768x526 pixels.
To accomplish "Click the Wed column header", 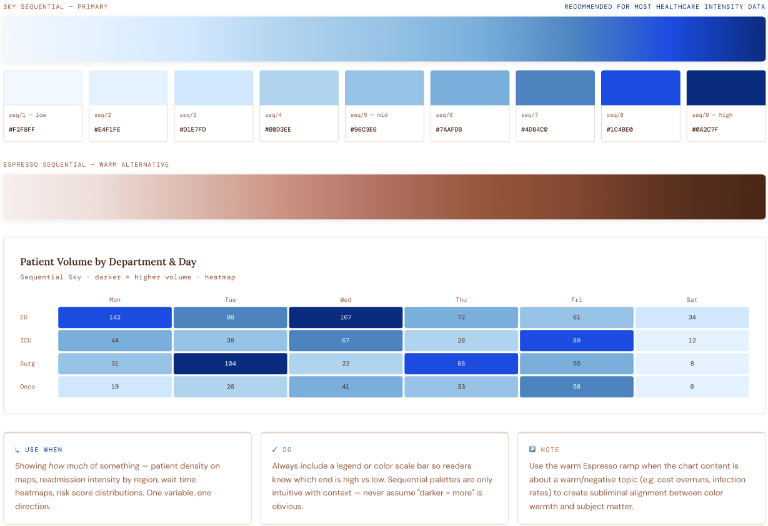I will pos(346,300).
